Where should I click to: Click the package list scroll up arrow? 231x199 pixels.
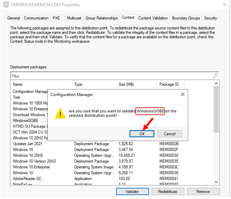[x=216, y=84]
